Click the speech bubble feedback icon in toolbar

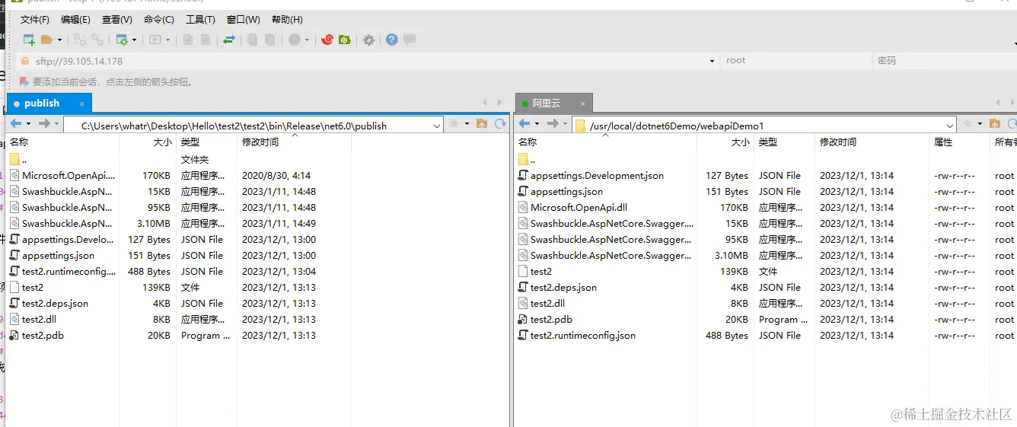click(x=410, y=40)
